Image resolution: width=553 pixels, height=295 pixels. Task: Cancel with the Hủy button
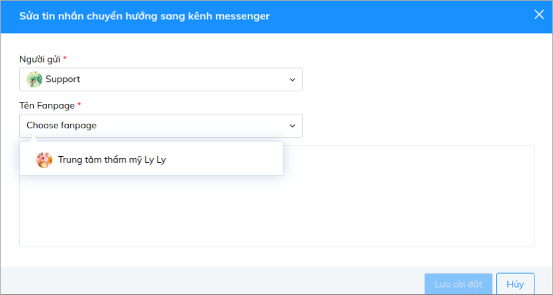(x=515, y=284)
